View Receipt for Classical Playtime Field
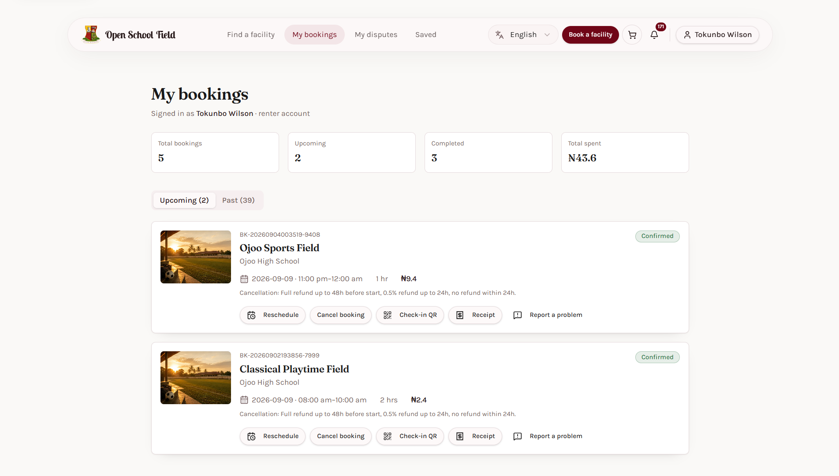839x476 pixels. coord(475,436)
